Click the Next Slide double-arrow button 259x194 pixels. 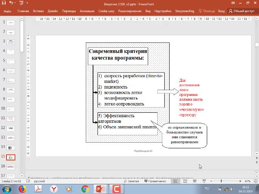(257, 162)
